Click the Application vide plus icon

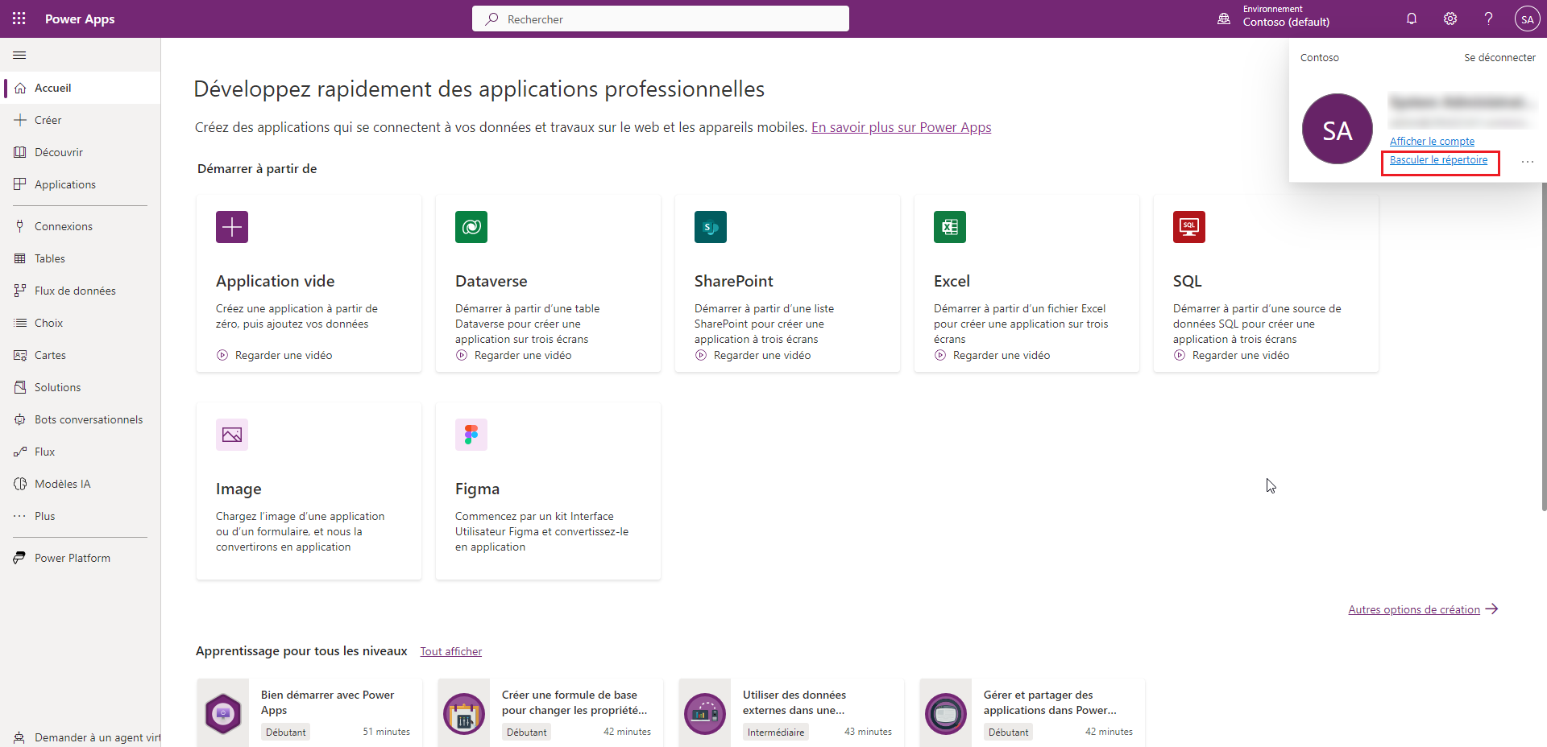(x=232, y=227)
